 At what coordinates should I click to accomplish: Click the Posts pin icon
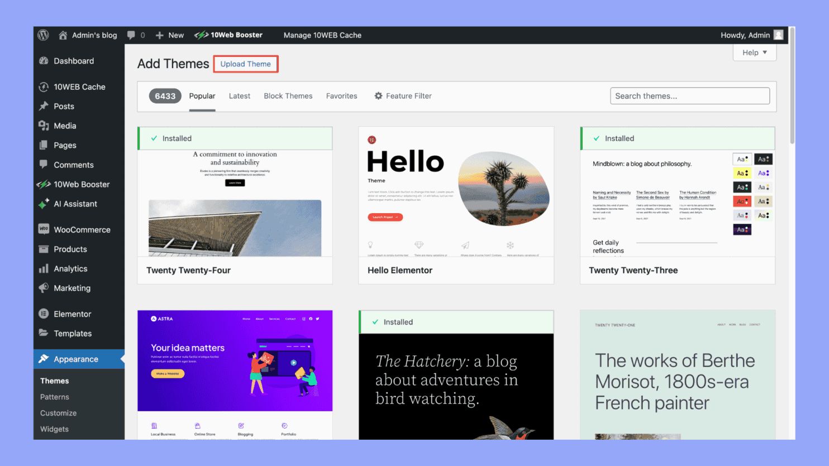(44, 106)
